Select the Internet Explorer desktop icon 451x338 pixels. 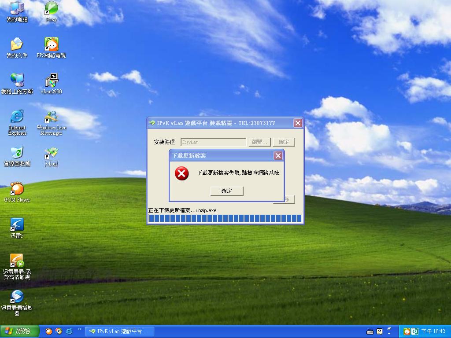17,122
